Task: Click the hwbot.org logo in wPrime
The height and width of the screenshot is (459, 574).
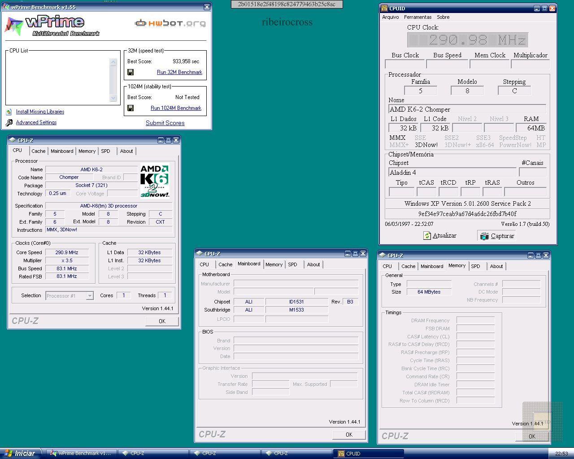Action: [x=170, y=23]
